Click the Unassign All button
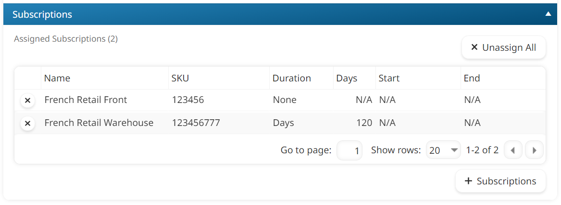561x205 pixels. 503,47
